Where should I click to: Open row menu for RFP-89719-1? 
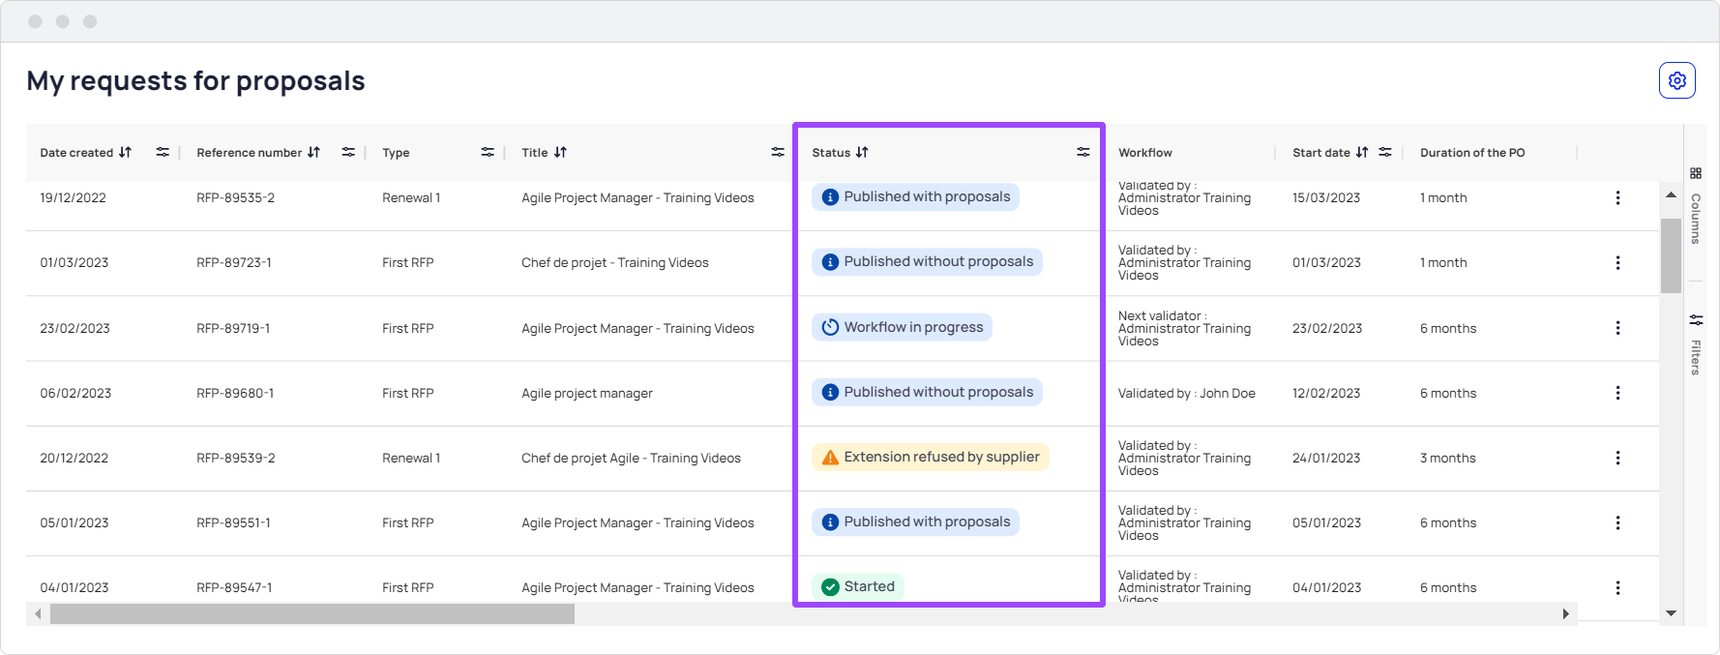coord(1617,328)
